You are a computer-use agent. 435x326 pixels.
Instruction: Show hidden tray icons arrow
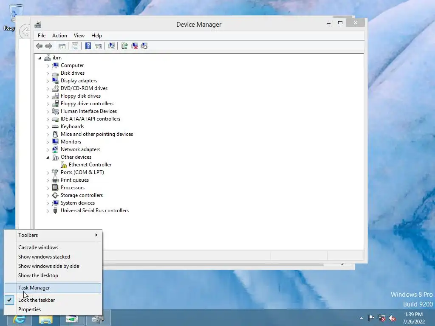[361, 318]
